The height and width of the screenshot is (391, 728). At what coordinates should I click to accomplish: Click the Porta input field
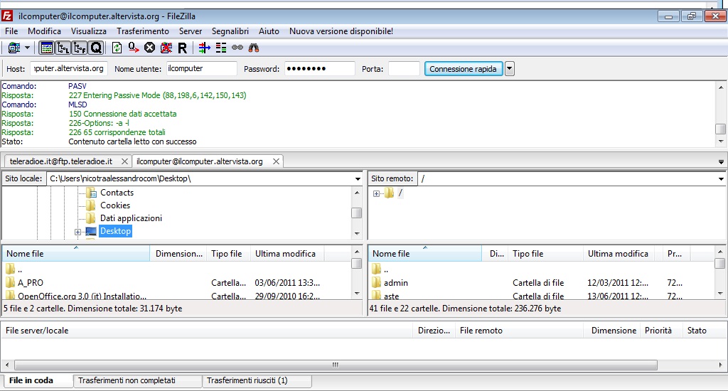(404, 69)
